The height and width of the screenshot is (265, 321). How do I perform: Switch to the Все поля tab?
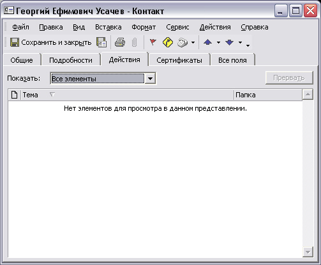(x=232, y=60)
